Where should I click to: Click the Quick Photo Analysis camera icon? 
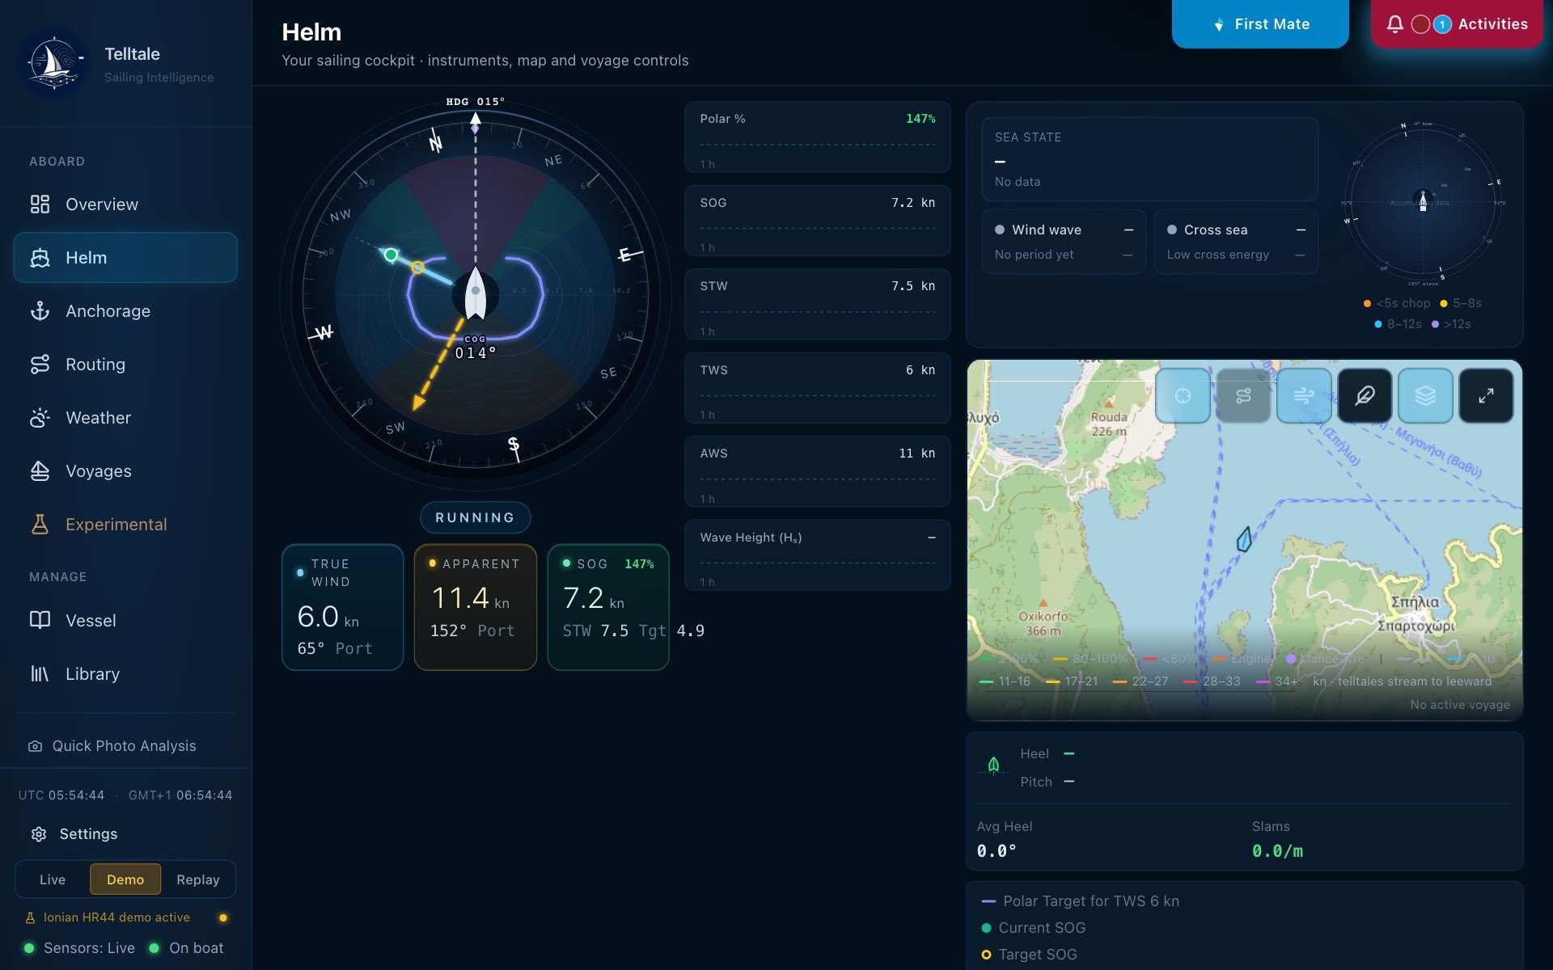coord(35,746)
